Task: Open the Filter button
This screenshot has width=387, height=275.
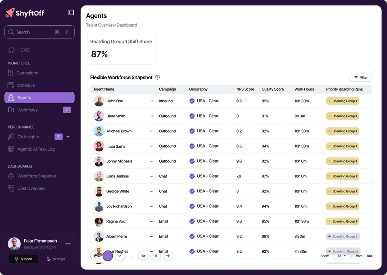Action: (x=361, y=77)
